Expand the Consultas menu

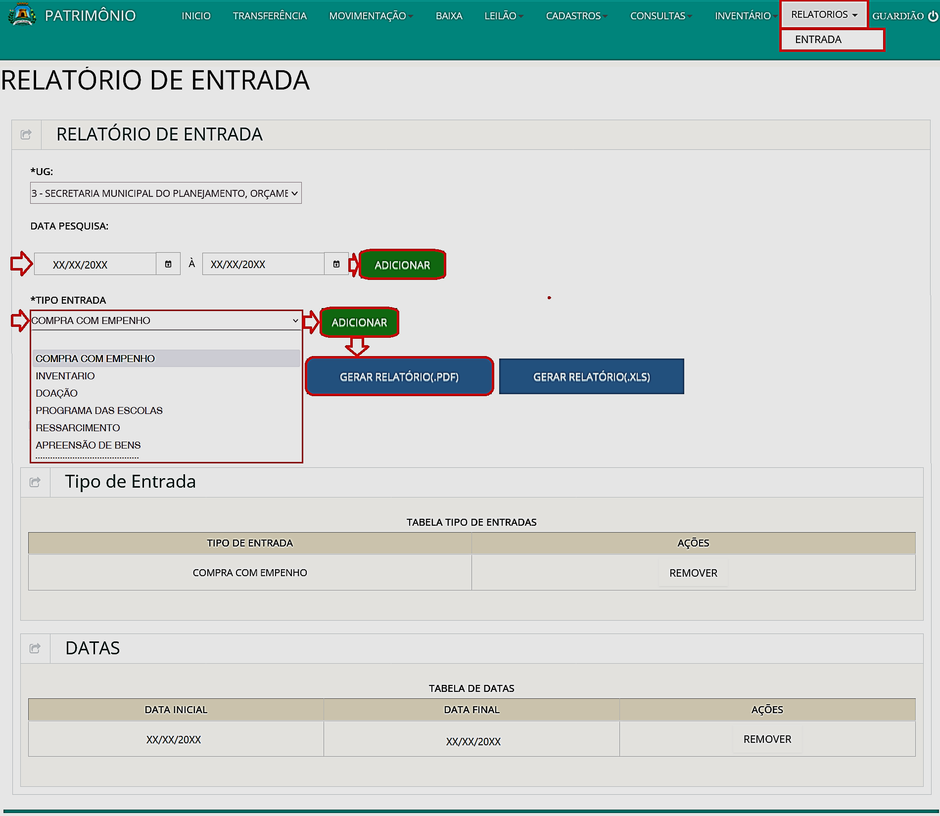661,16
